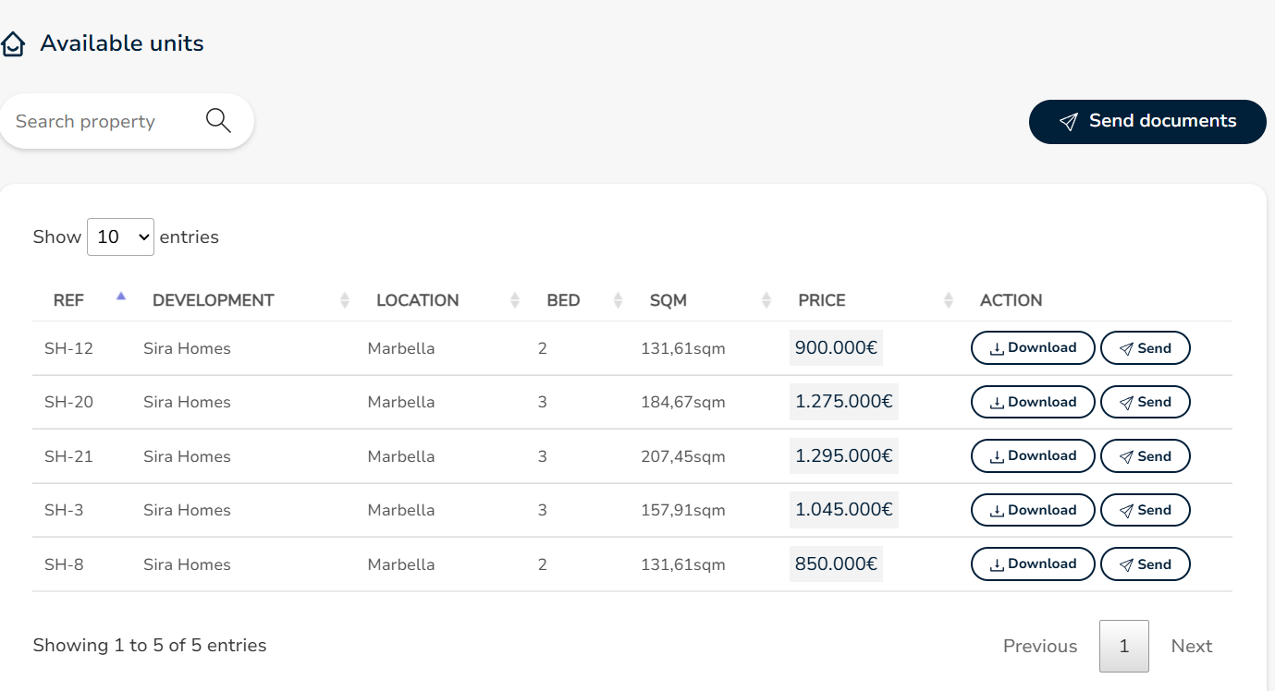The height and width of the screenshot is (691, 1275).
Task: Select page 1 in pagination
Action: (1123, 647)
